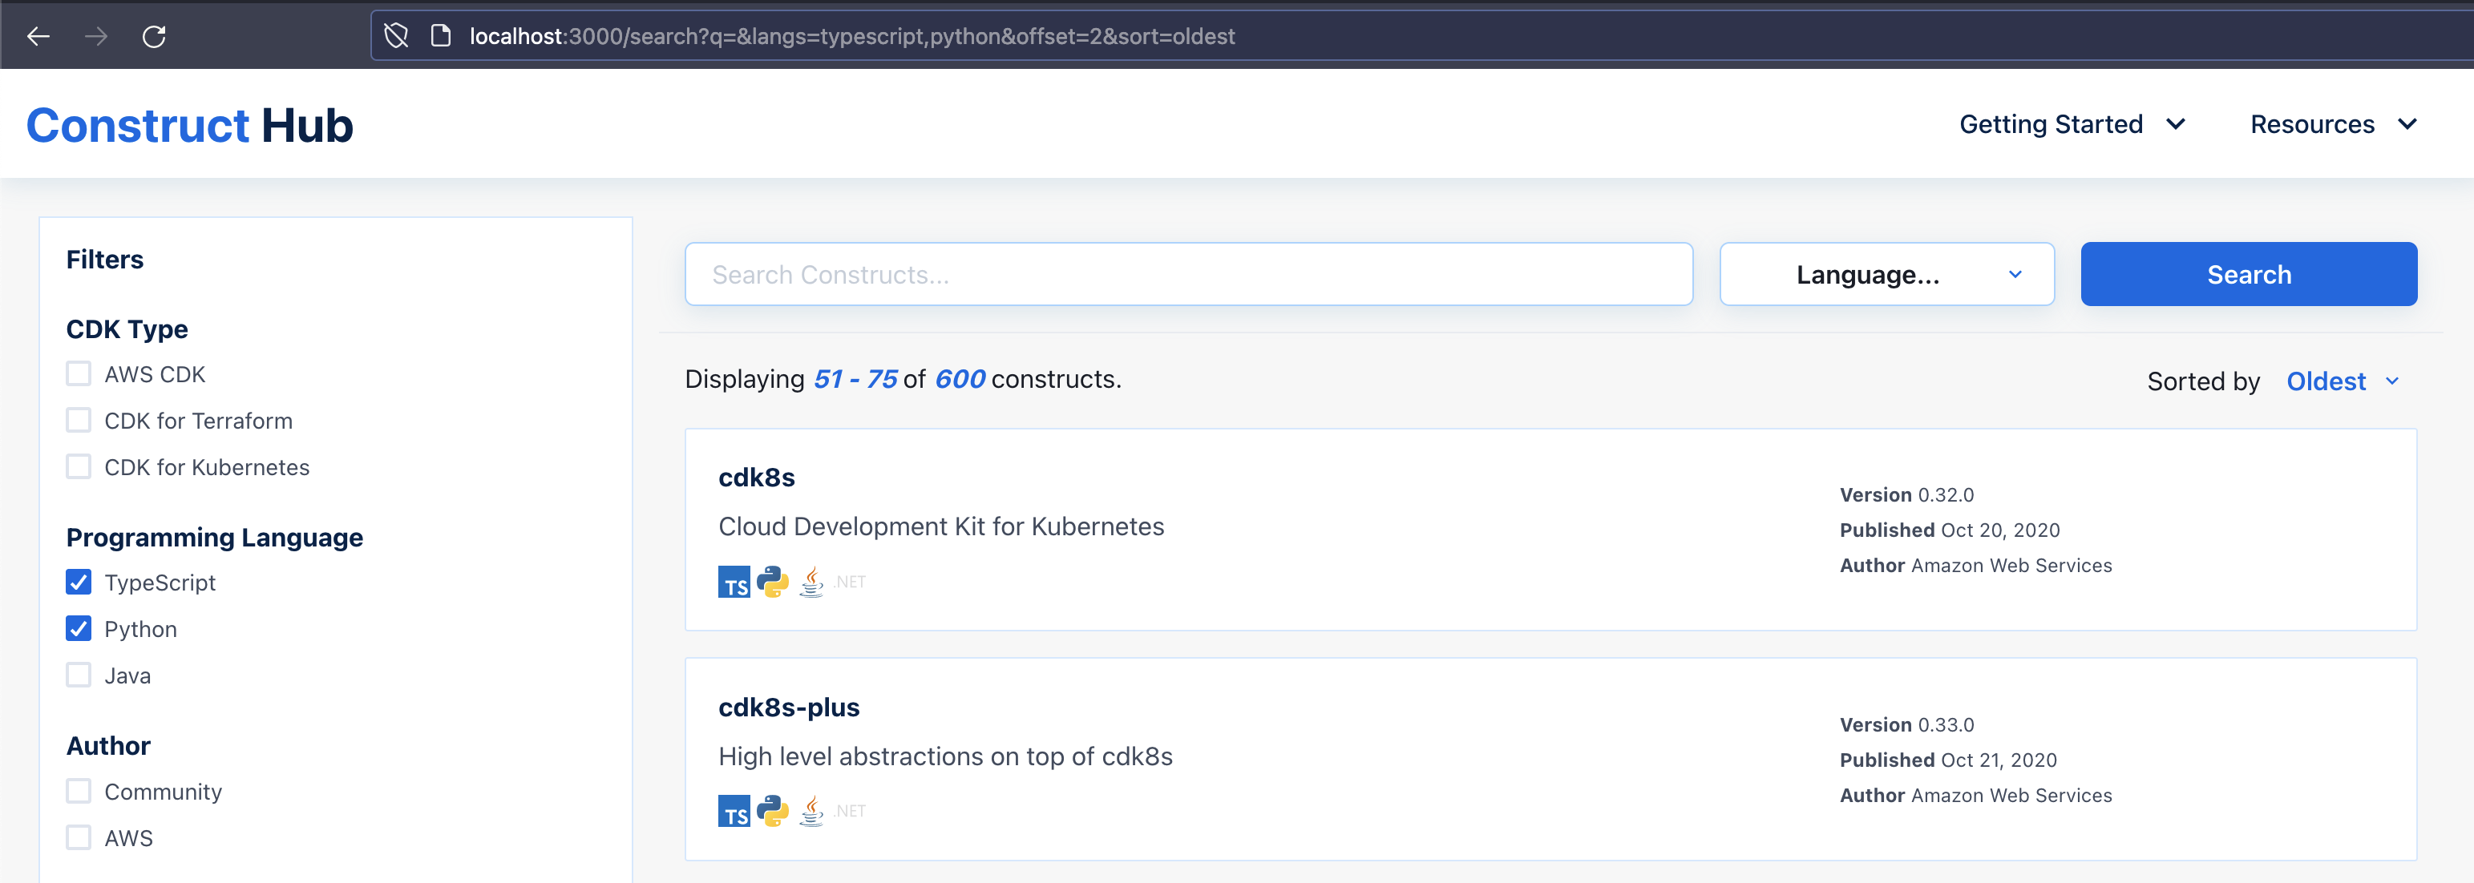
Task: Expand the Resources menu
Action: [2333, 124]
